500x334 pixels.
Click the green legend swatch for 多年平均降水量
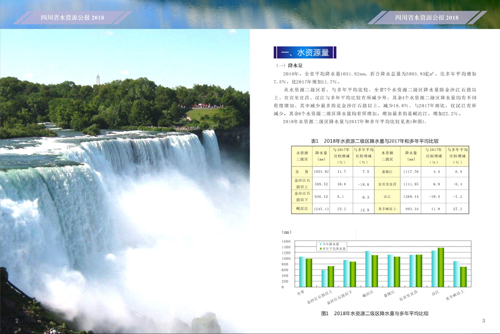pyautogui.click(x=320, y=249)
